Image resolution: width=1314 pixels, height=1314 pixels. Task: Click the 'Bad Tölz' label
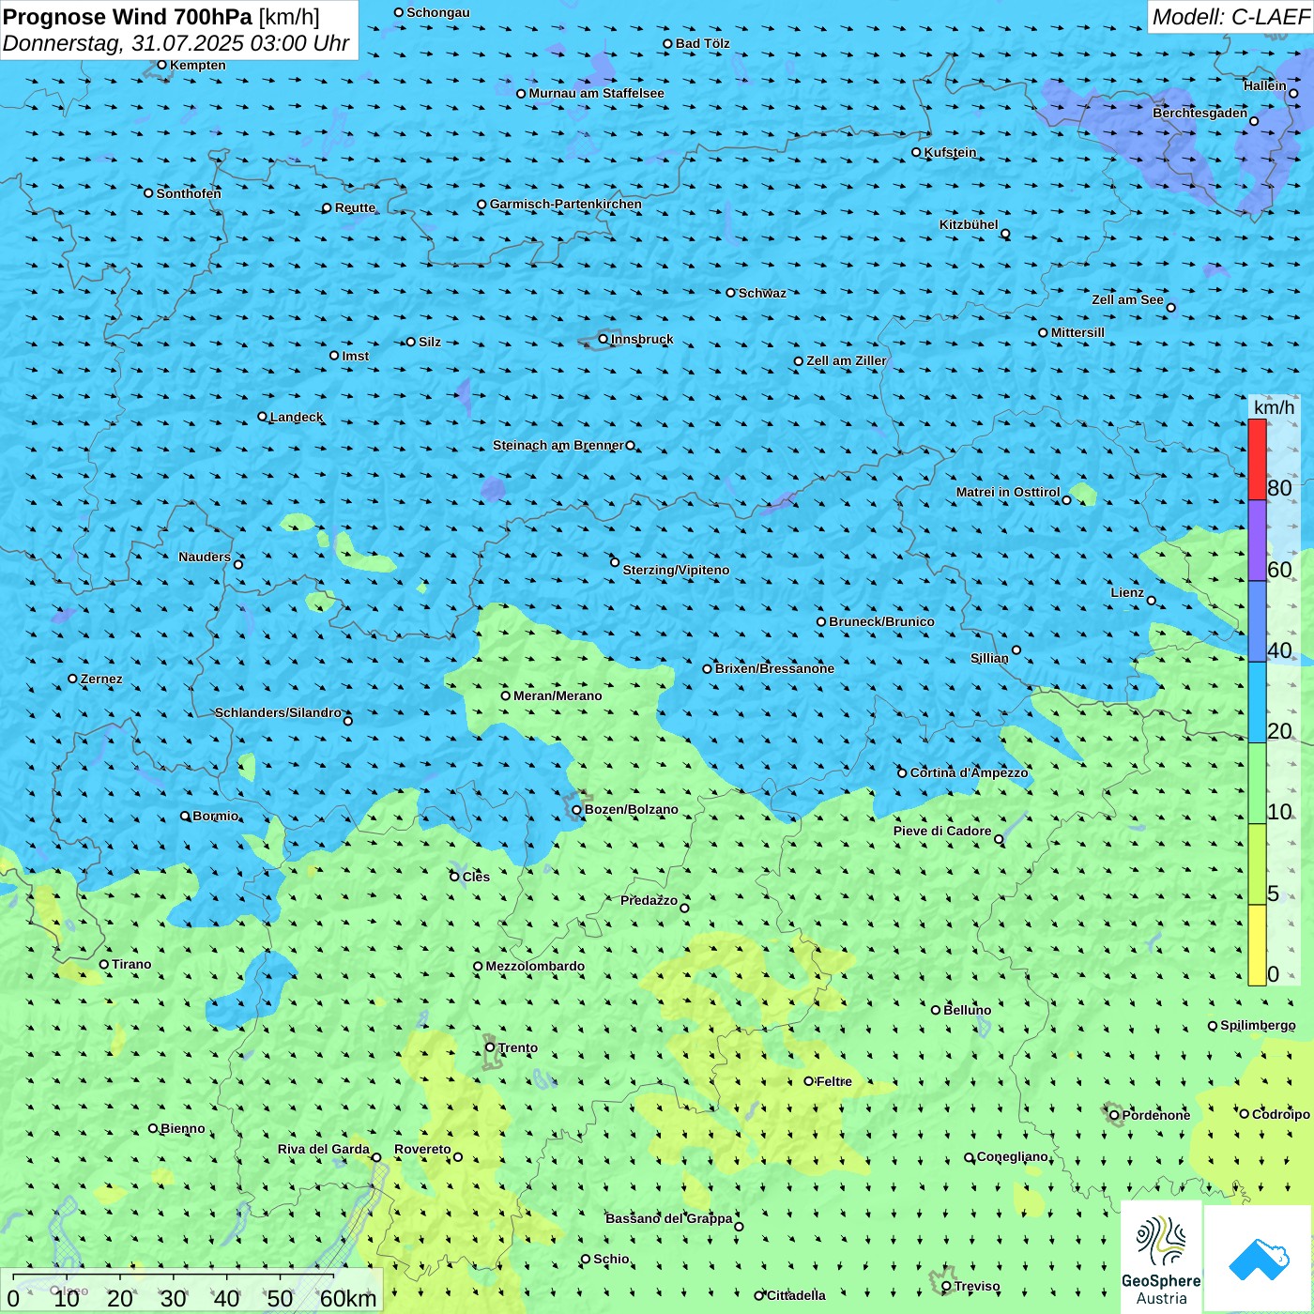tap(702, 43)
